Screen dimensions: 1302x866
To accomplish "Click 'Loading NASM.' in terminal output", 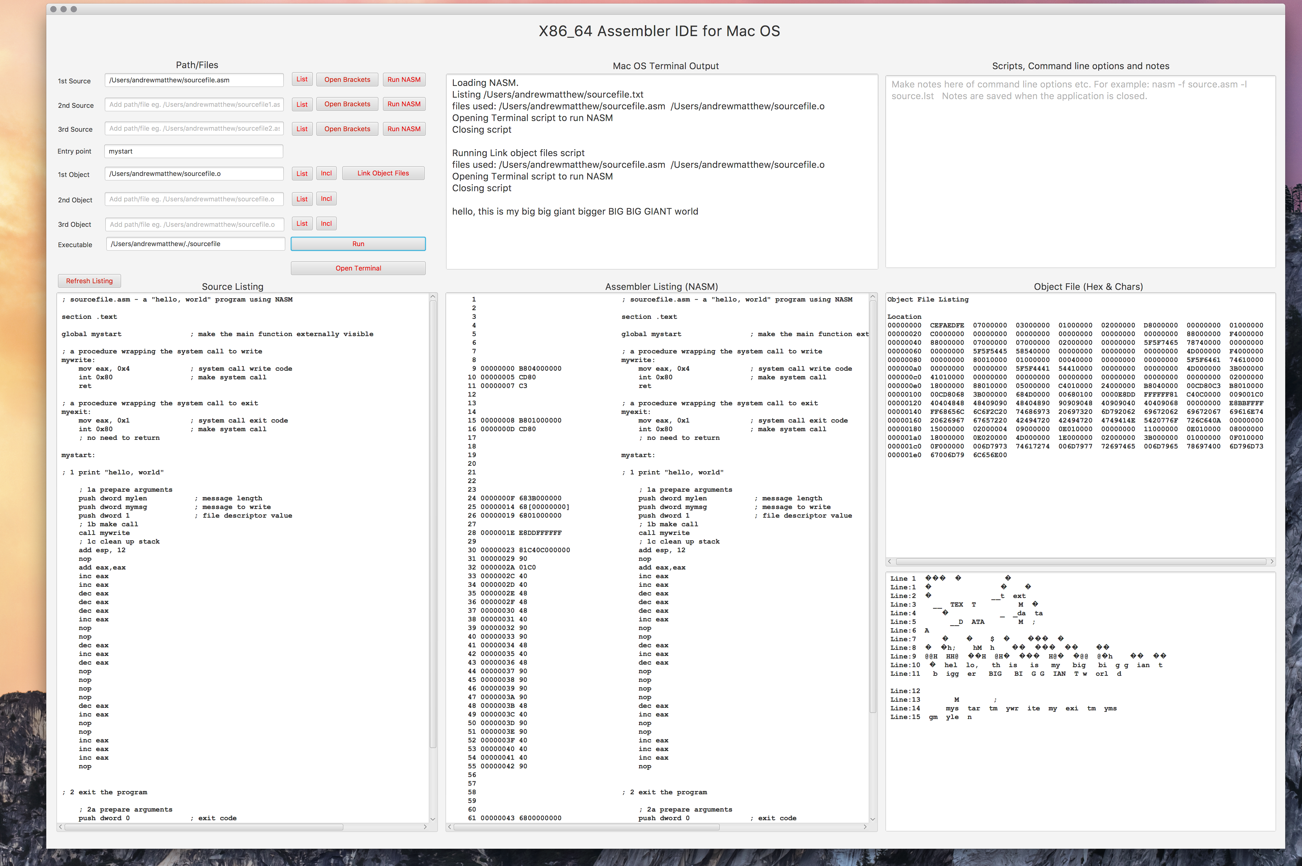I will pos(485,83).
